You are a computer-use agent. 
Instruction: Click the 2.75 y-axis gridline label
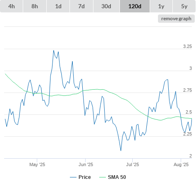pos(187,90)
